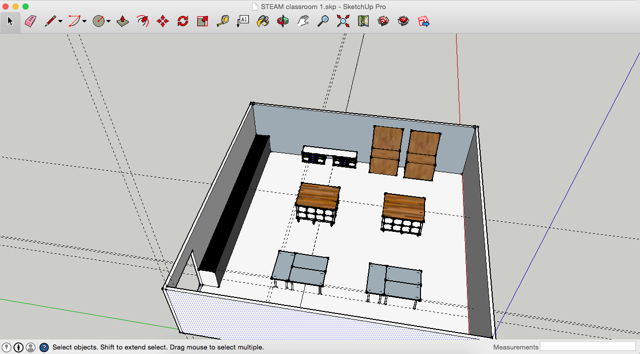
Task: Select the Offset tool
Action: (x=143, y=22)
